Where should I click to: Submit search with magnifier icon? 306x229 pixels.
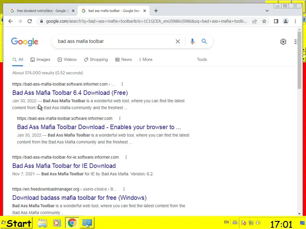[x=204, y=41]
